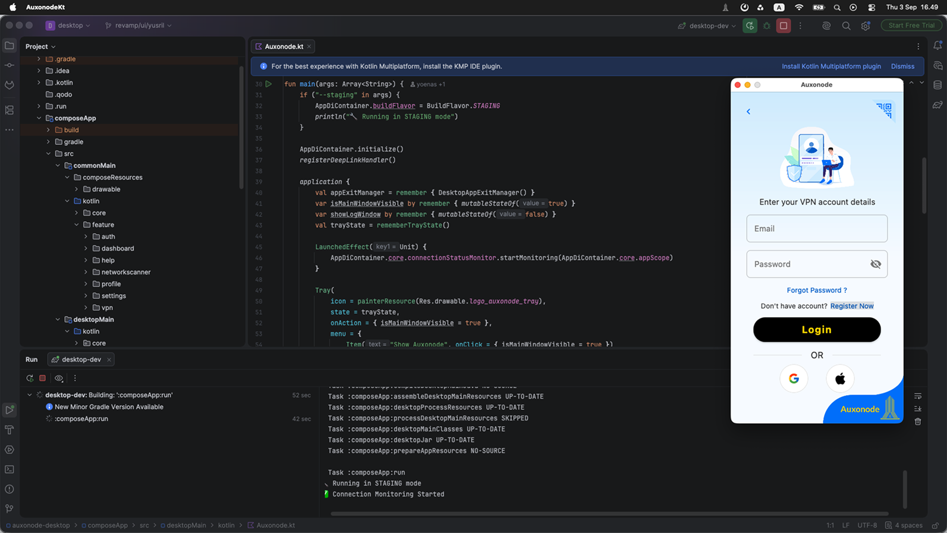Toggle soft-wrap in Run console
This screenshot has width=947, height=533.
tap(918, 396)
